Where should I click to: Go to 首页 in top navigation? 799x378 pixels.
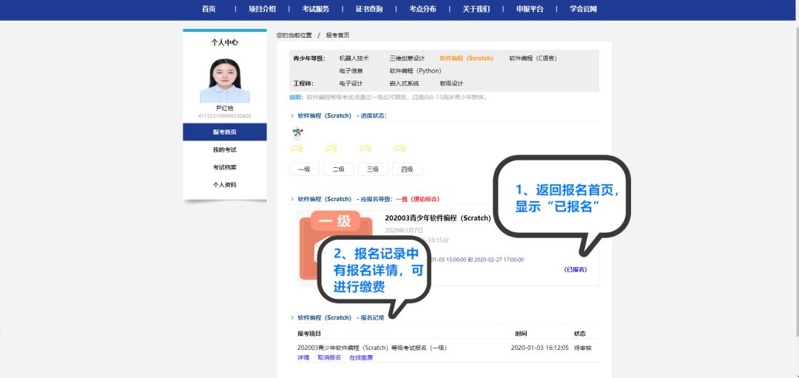(x=209, y=9)
